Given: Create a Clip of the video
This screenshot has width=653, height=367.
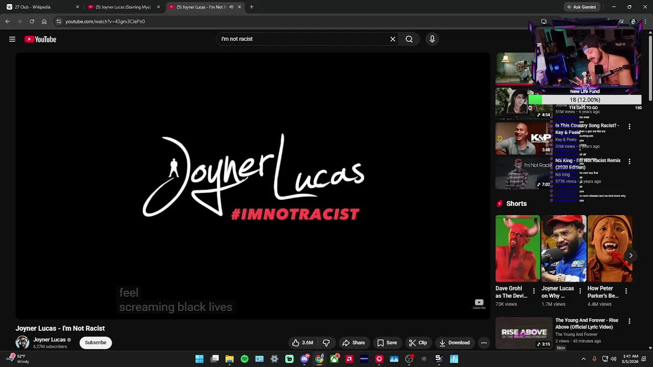Looking at the screenshot, I should 418,343.
